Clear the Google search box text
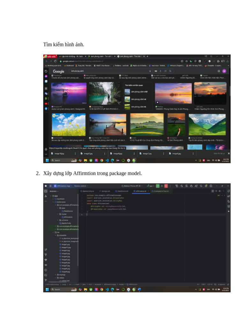Screen dimensions: 245x327 (x=150, y=71)
